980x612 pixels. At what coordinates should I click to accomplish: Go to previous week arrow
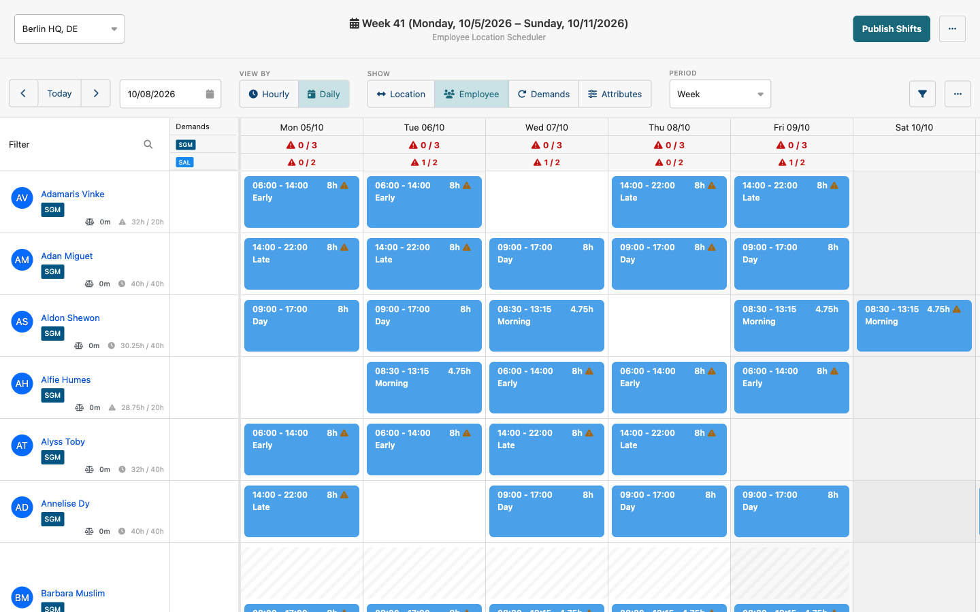coord(23,94)
